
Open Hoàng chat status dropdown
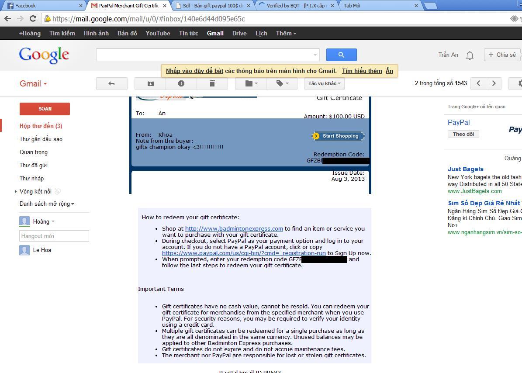[x=53, y=221]
